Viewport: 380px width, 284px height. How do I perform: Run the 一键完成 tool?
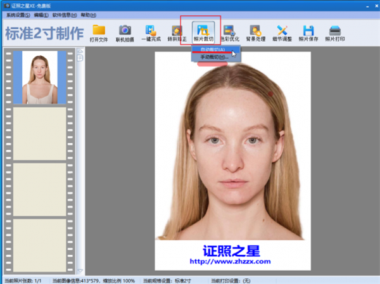point(151,33)
